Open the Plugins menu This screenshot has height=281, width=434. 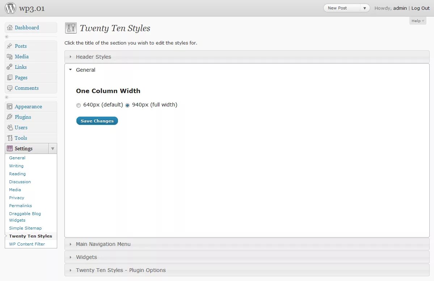point(23,117)
